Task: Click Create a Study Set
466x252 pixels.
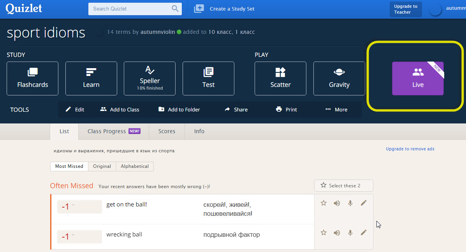Action: pyautogui.click(x=224, y=9)
